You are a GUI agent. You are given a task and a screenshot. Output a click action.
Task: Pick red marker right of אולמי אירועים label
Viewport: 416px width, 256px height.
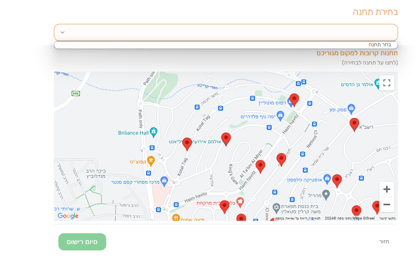(226, 139)
